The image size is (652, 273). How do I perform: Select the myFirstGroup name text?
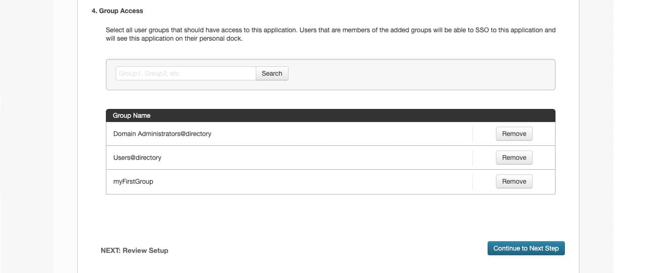click(x=133, y=181)
